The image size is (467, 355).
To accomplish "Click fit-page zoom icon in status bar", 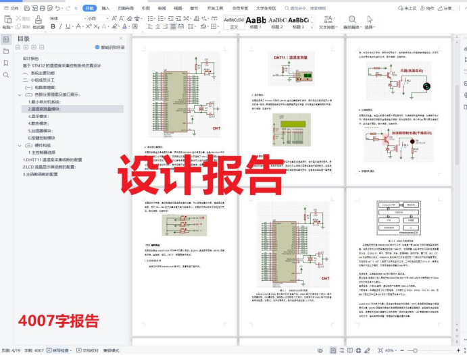I will point(380,350).
